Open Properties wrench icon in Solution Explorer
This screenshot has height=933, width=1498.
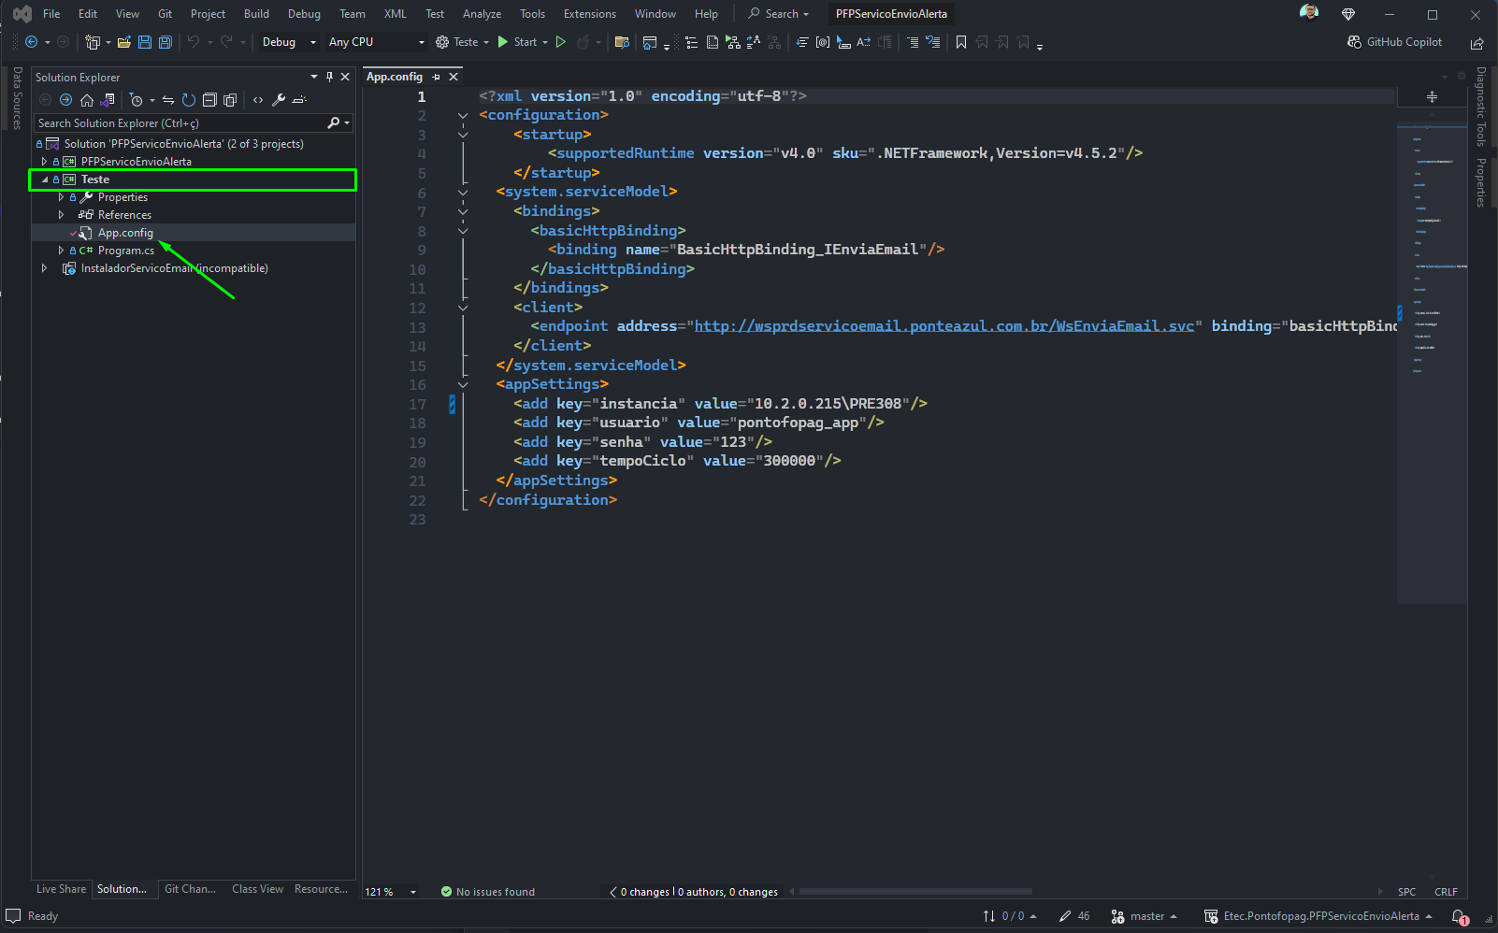coord(279,100)
